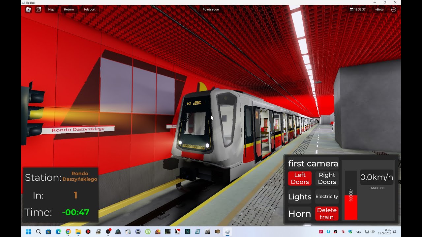Screen dimensions: 422x237
Task: Click the Rondo Daszyńskiego station name value
Action: 80,176
